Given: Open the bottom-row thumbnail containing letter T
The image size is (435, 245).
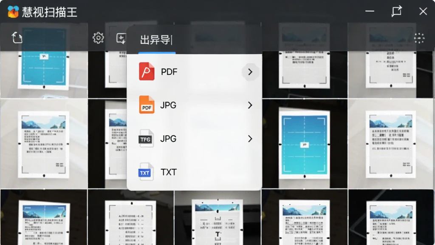Looking at the screenshot, I should pos(217,222).
